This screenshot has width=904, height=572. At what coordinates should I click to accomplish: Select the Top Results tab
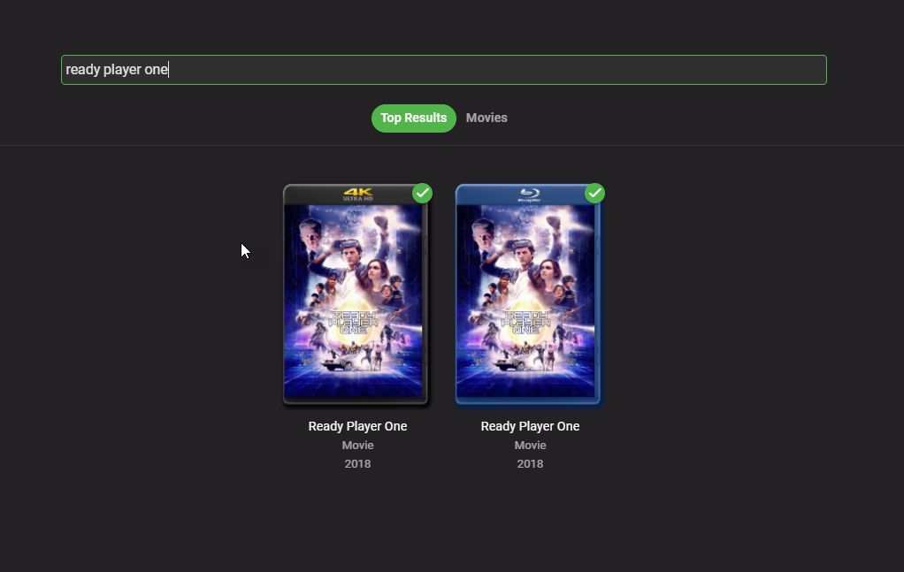(x=414, y=118)
